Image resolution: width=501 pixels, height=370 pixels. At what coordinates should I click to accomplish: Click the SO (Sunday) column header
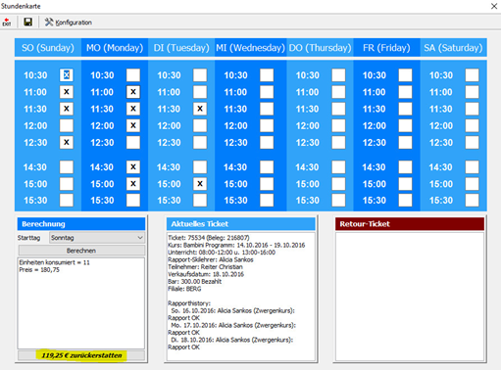48,48
